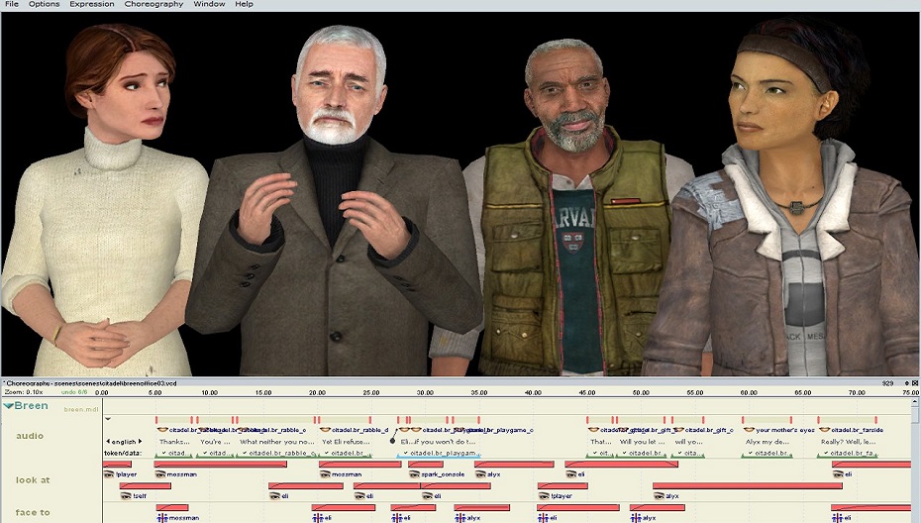Click the lips icon for 'your mother's eyes'

tap(749, 430)
